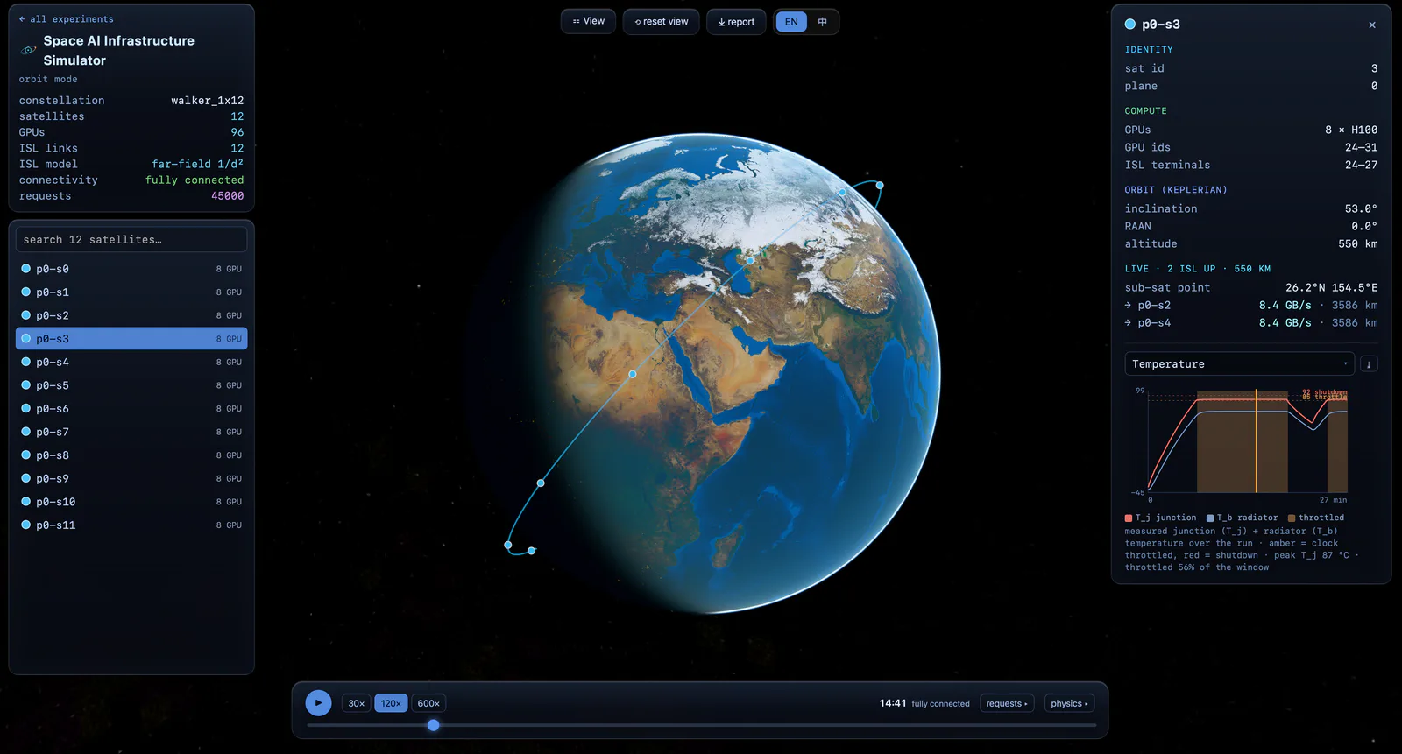Screen dimensions: 1402x754
Task: Click the altitude value 550 km
Action: [x=1358, y=243]
